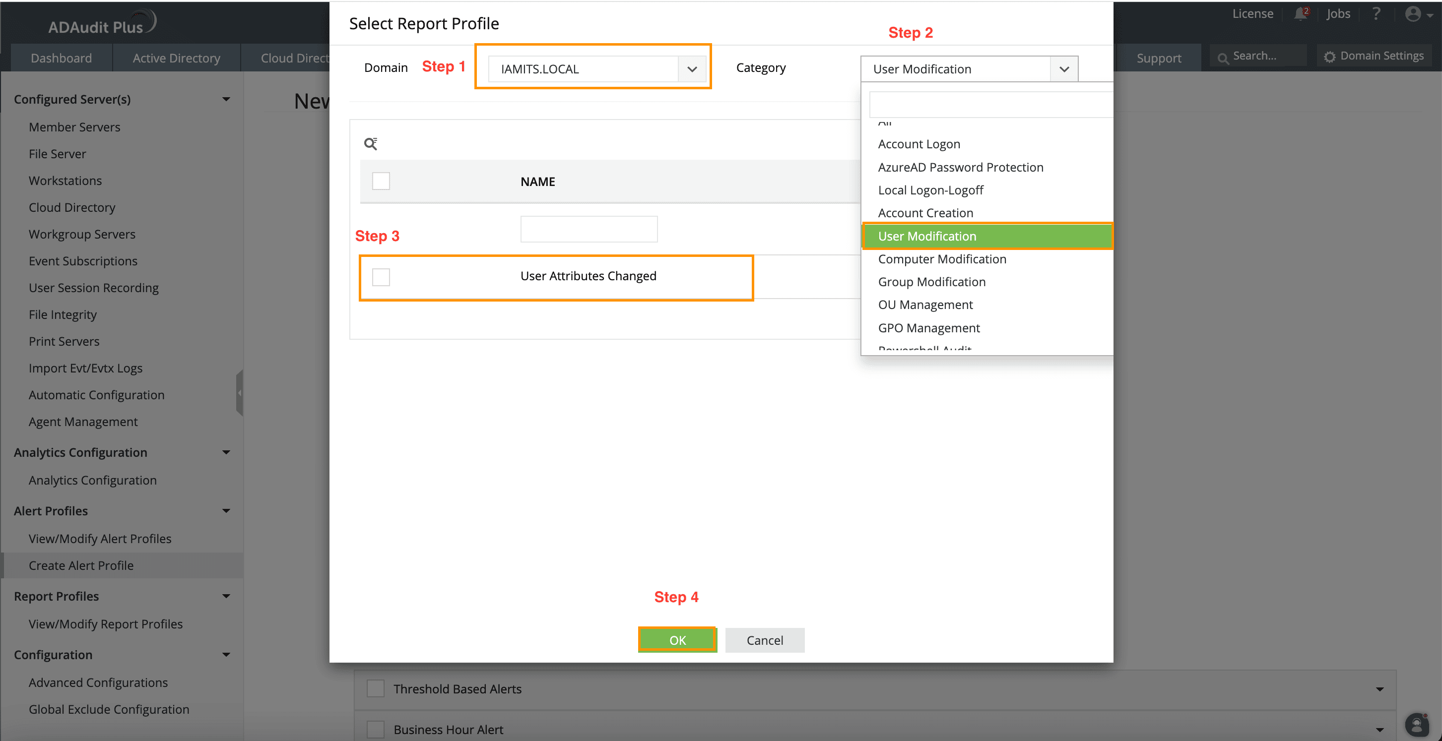Click the Domain Settings gear icon
The height and width of the screenshot is (741, 1442).
[1330, 57]
